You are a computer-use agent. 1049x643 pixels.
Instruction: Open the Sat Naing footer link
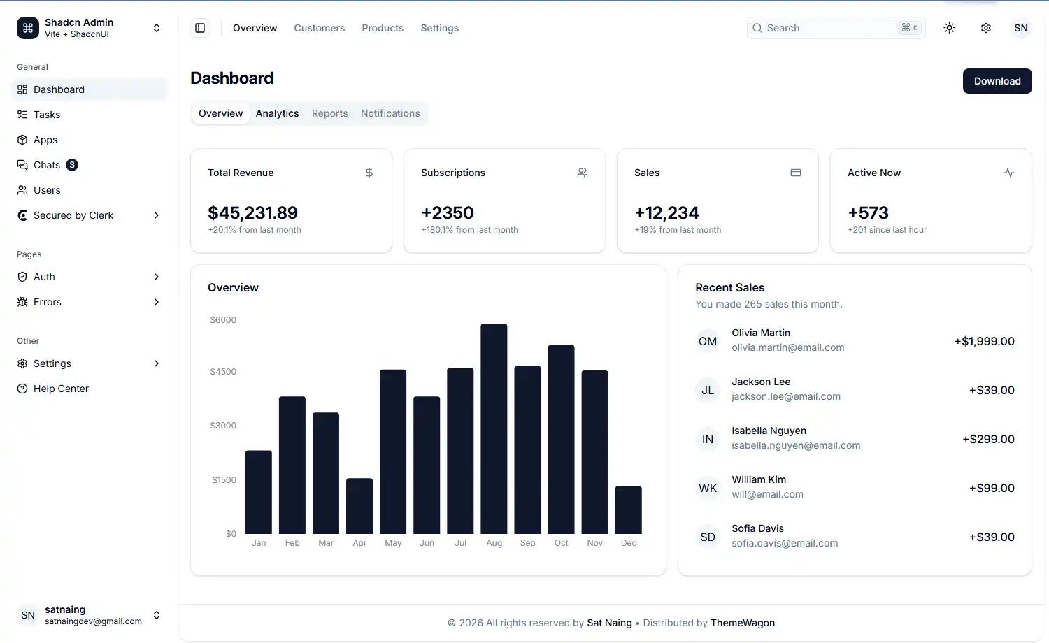(x=609, y=623)
